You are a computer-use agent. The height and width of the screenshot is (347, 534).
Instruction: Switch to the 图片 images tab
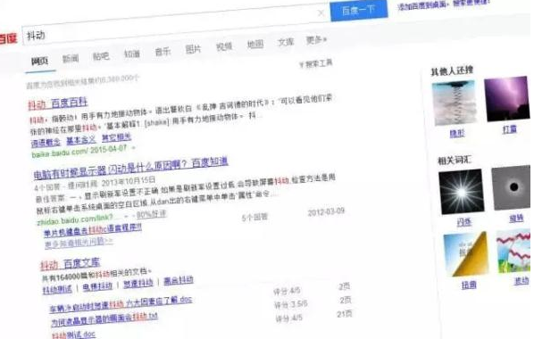(x=193, y=49)
